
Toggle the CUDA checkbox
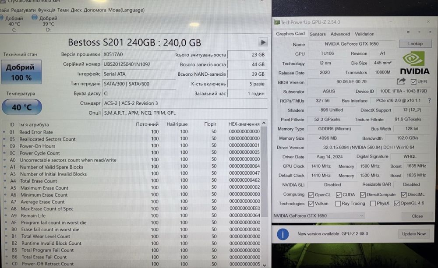(x=339, y=194)
